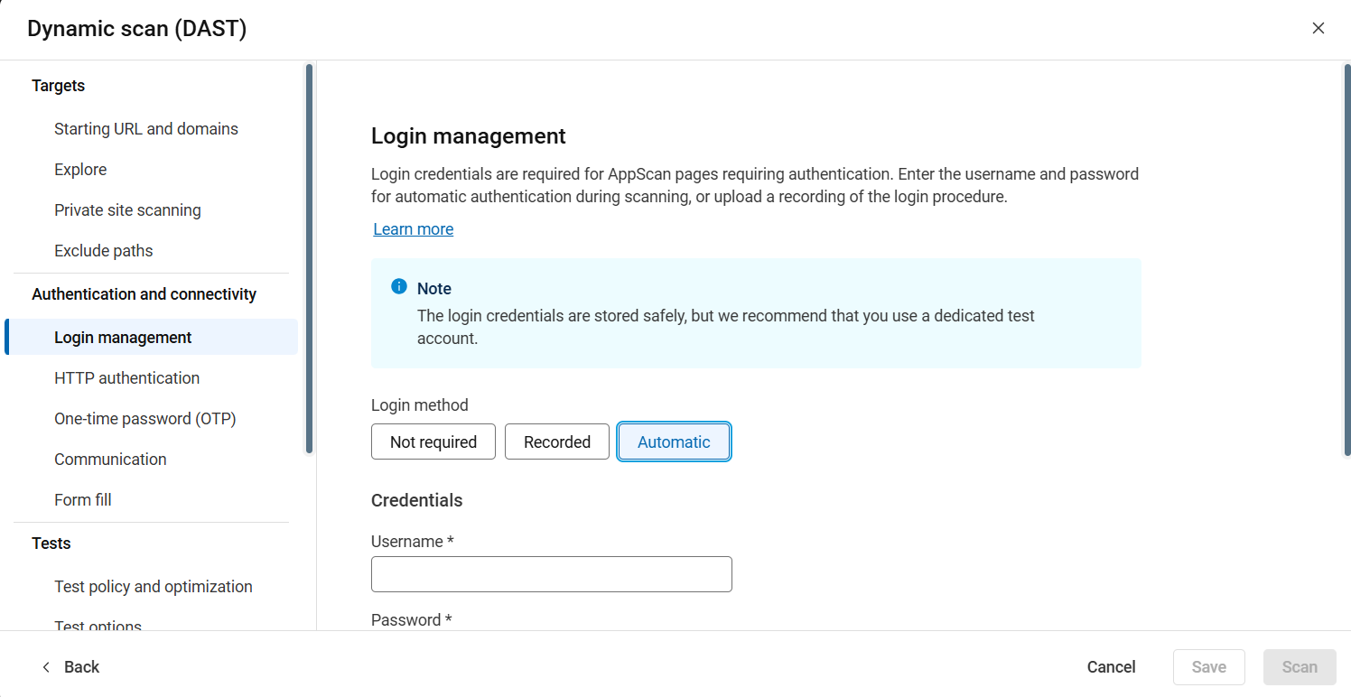Screen dimensions: 1351x697
Task: Close the Dynamic scan dialog
Action: tap(1318, 28)
